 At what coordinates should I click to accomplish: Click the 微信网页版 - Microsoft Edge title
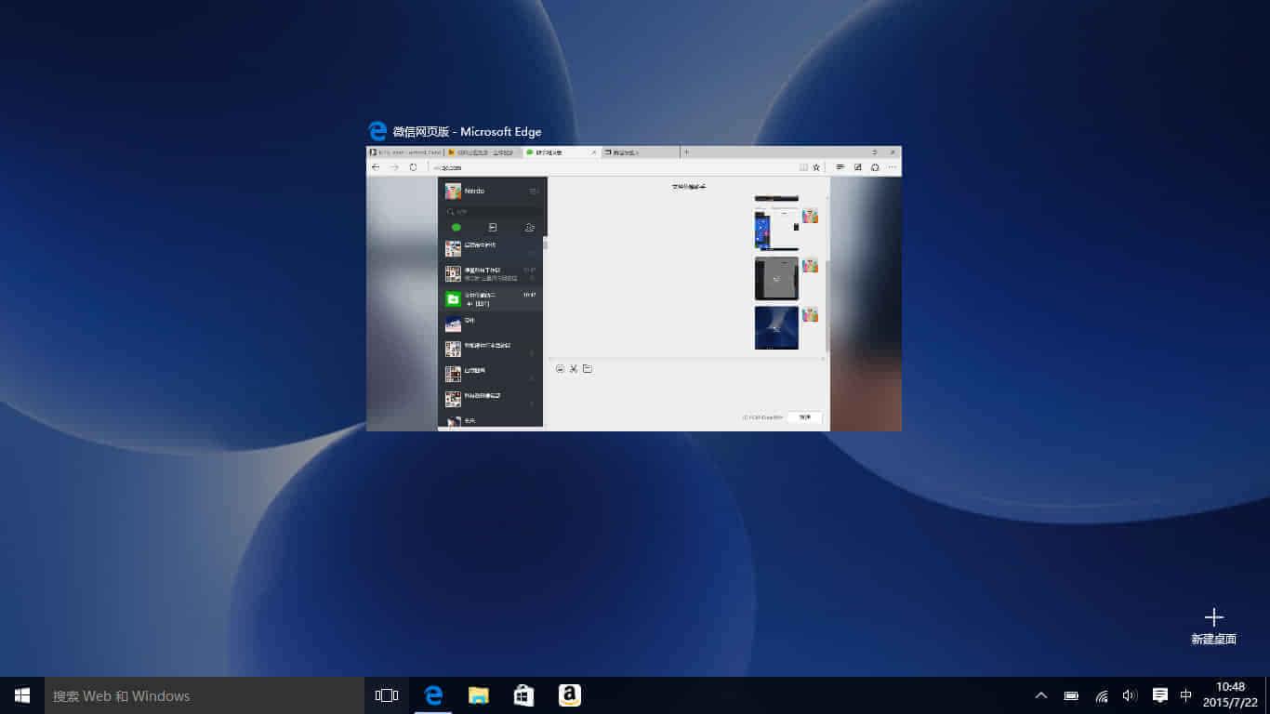click(467, 132)
